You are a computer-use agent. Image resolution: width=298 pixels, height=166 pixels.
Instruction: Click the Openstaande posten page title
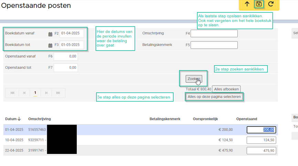pos(36,6)
